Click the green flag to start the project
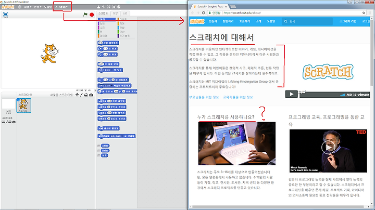Viewport: 375px width, 210px height. 85,15
